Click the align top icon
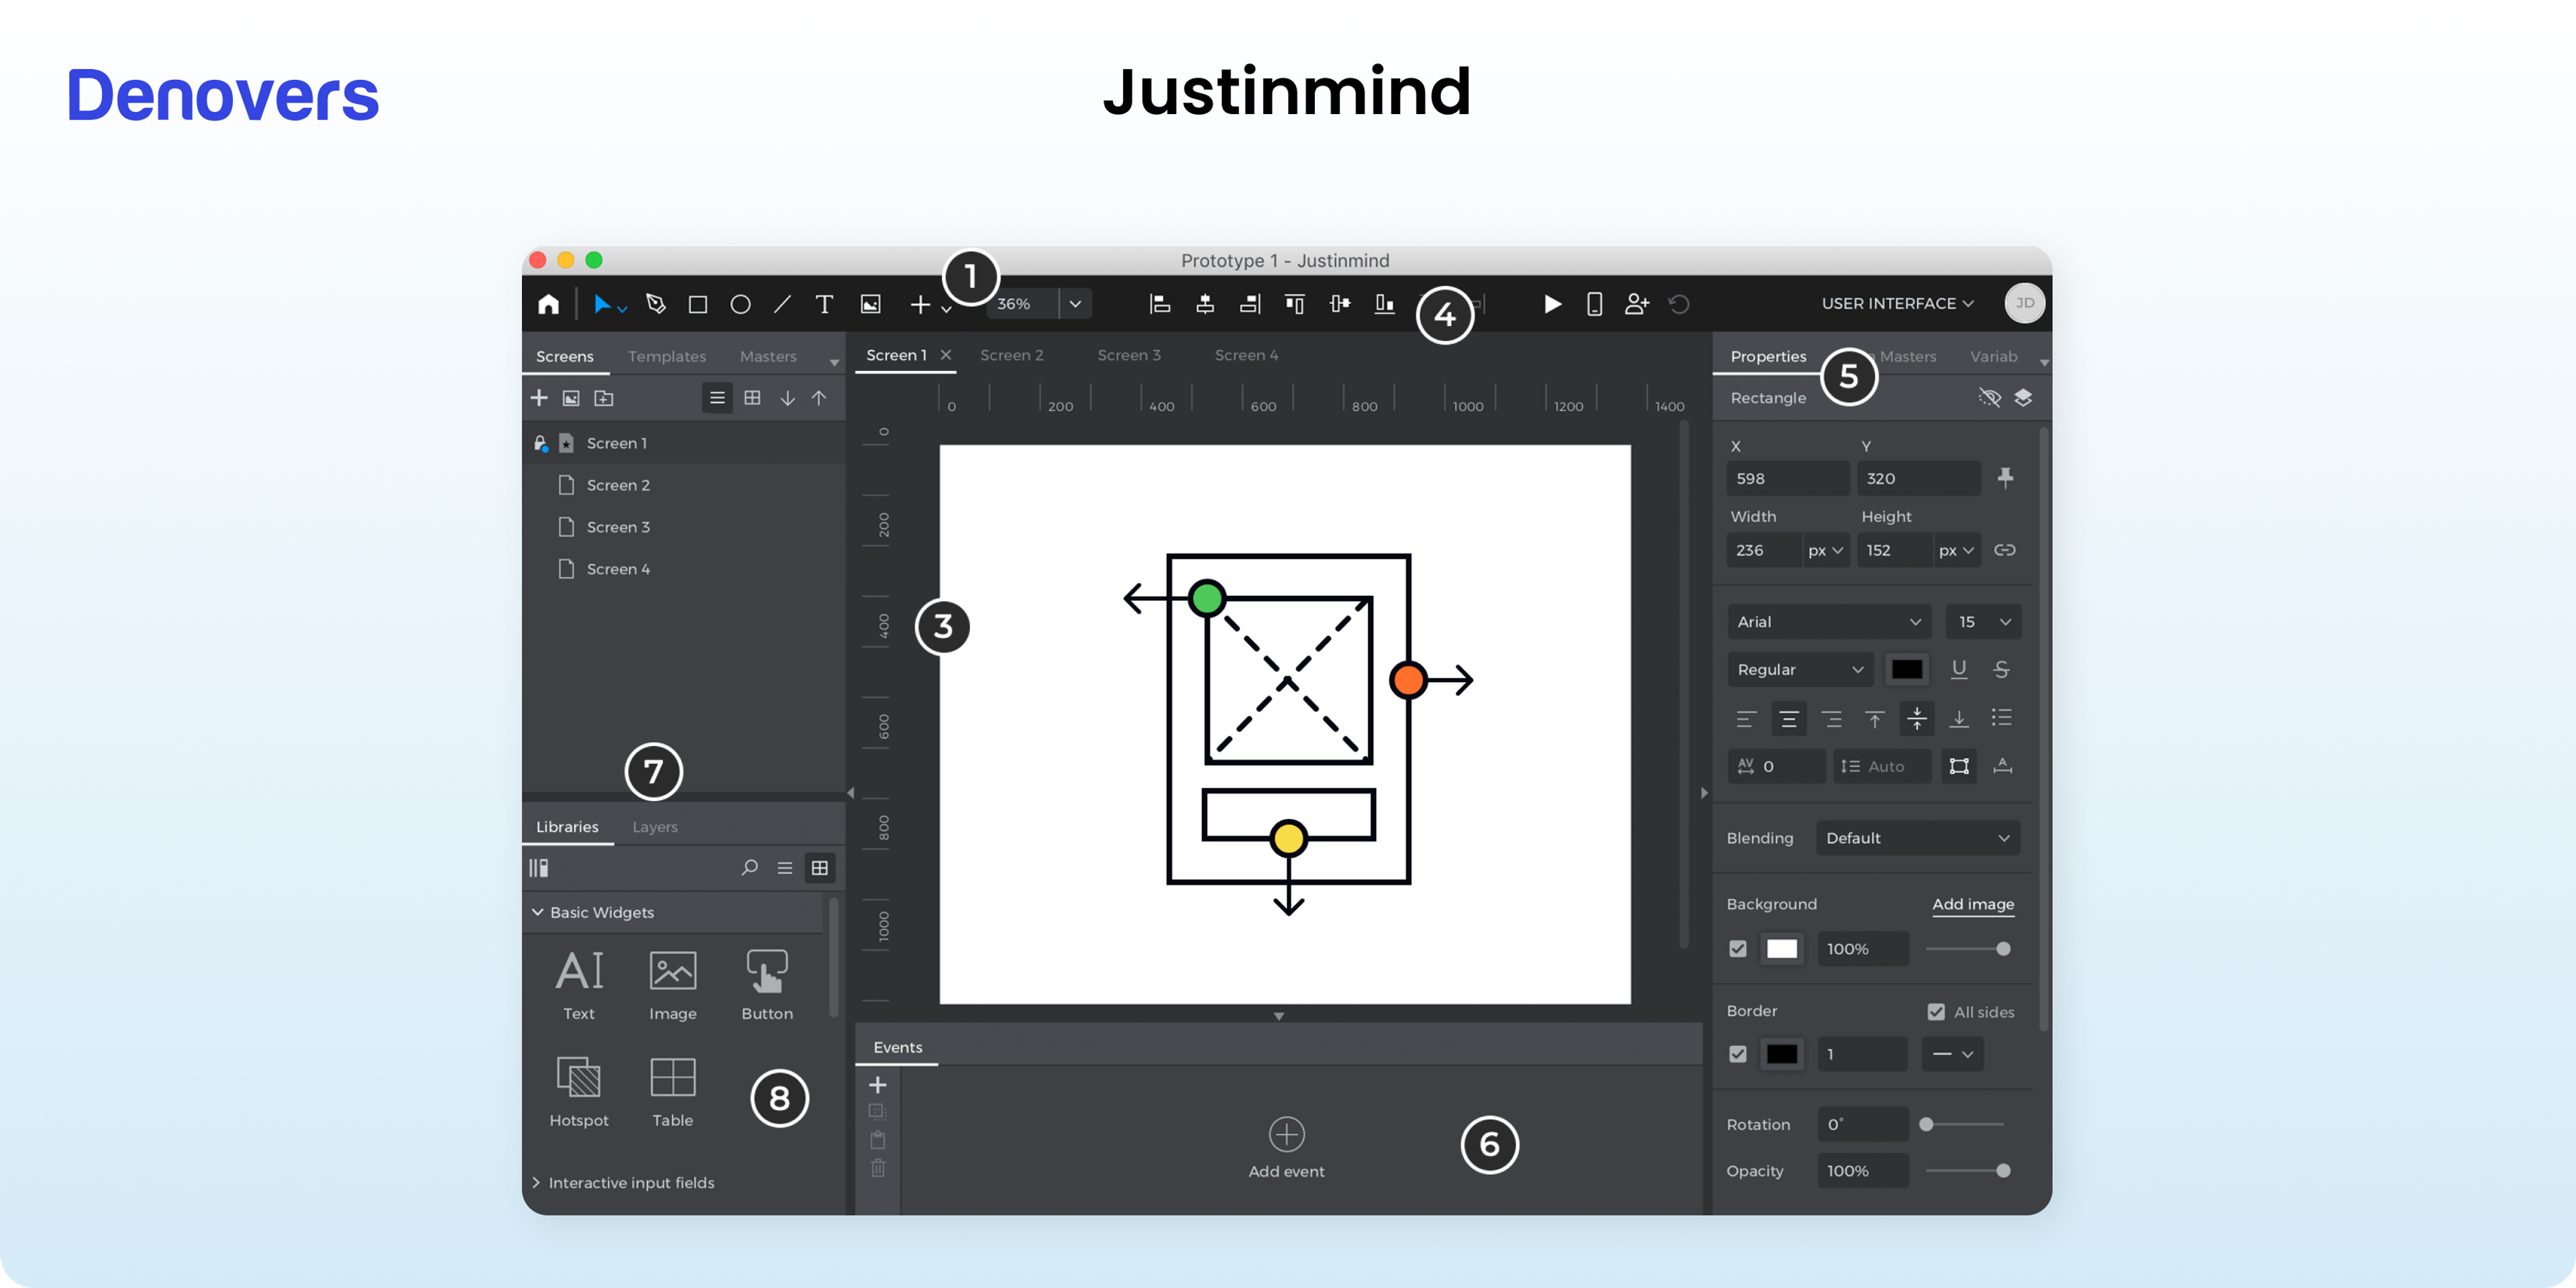The height and width of the screenshot is (1288, 2576). tap(1295, 304)
